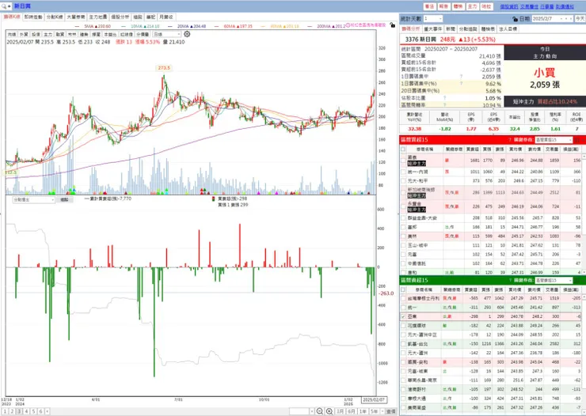Viewport: 586px width, 416px height.
Task: Open the 日期 date picker dropdown
Action: pos(561,19)
